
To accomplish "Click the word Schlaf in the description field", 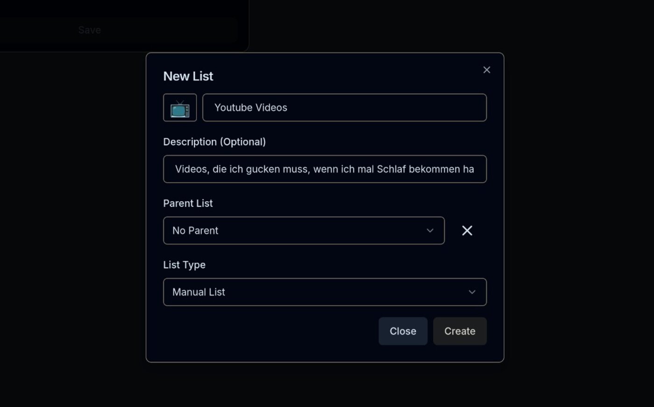I will pyautogui.click(x=391, y=169).
